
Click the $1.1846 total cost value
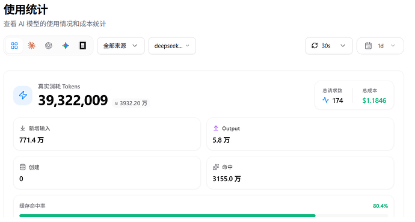click(x=374, y=100)
